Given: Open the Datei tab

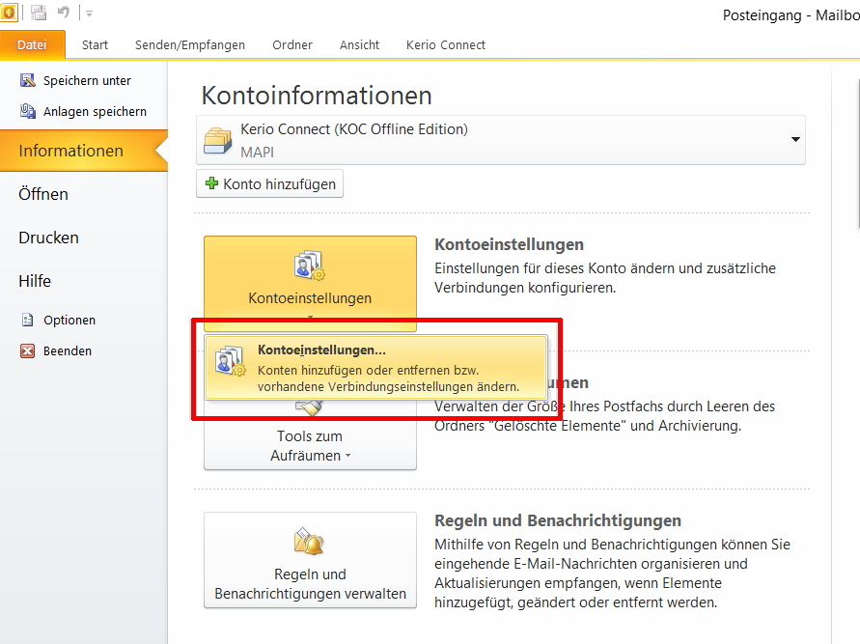Looking at the screenshot, I should pos(33,45).
